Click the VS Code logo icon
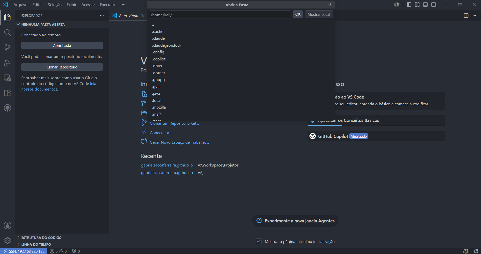The height and width of the screenshot is (254, 481). (6, 5)
